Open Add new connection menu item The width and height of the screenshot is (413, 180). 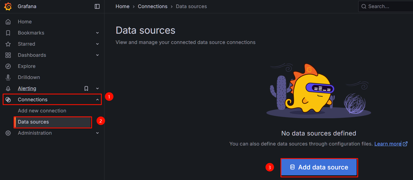click(42, 111)
